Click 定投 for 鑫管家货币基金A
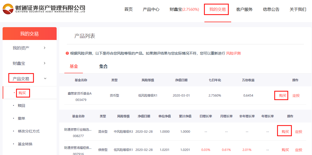 [296, 96]
